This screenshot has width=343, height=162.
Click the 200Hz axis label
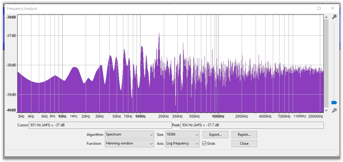pyautogui.click(x=164, y=116)
